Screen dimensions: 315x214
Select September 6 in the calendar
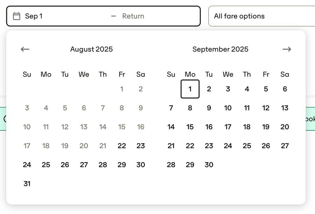[x=285, y=89]
